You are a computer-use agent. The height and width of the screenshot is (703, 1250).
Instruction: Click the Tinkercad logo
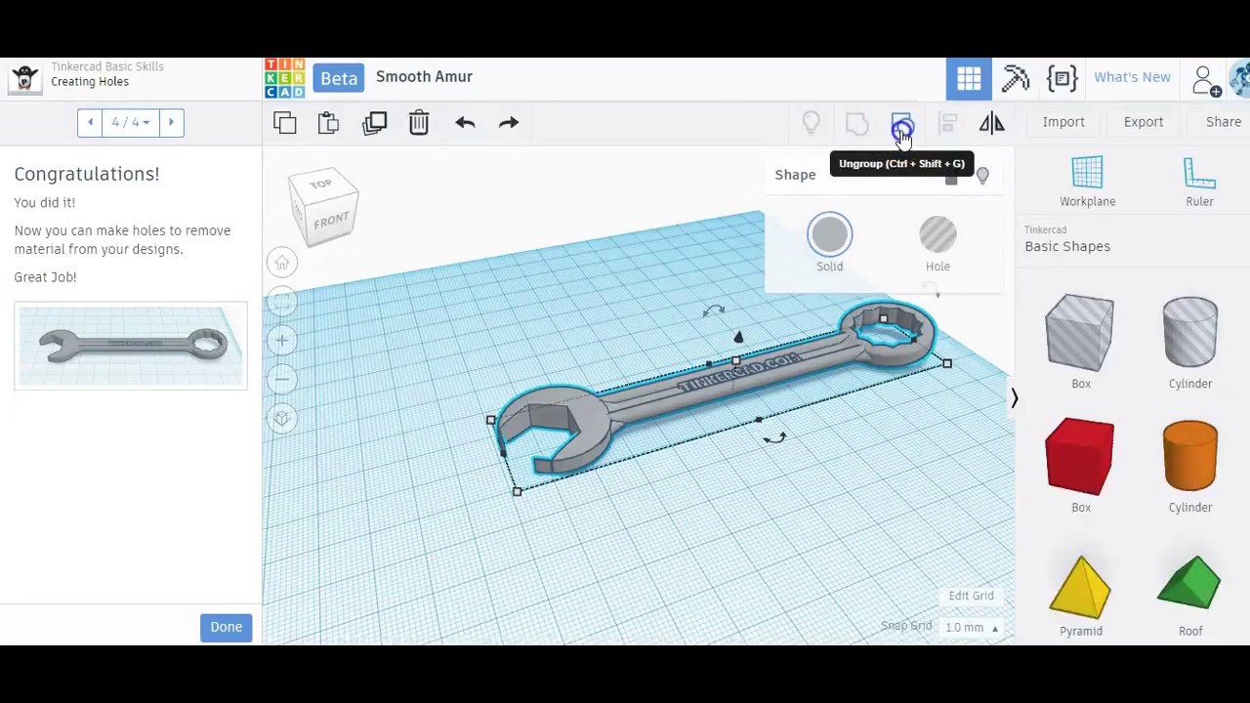pyautogui.click(x=284, y=78)
